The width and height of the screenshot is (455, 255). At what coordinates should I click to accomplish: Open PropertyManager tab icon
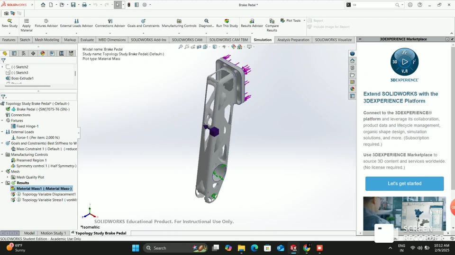point(14,53)
